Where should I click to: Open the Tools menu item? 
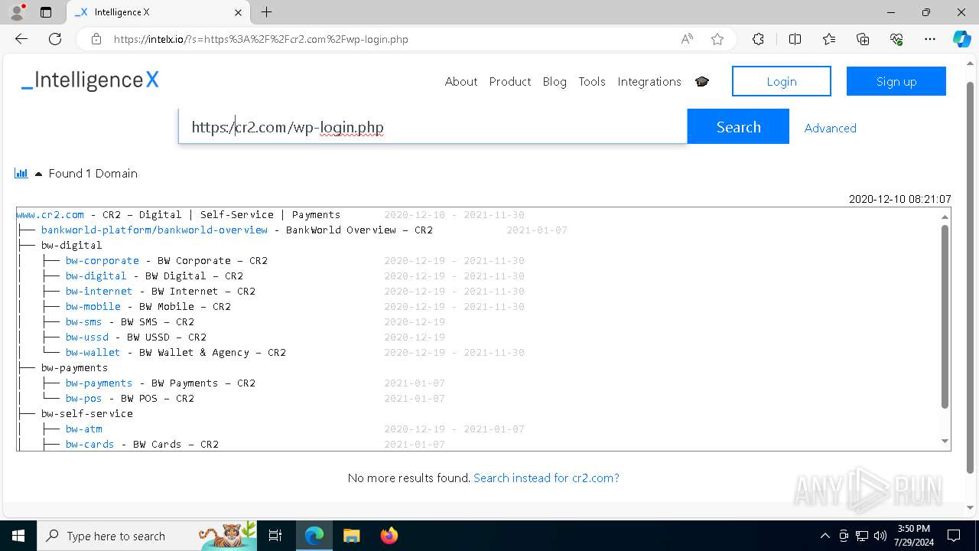click(592, 82)
